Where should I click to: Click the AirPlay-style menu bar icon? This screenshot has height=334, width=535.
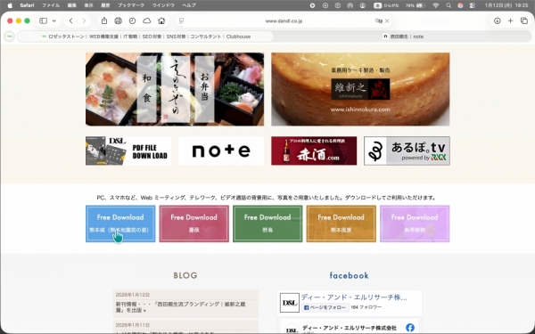(350, 5)
